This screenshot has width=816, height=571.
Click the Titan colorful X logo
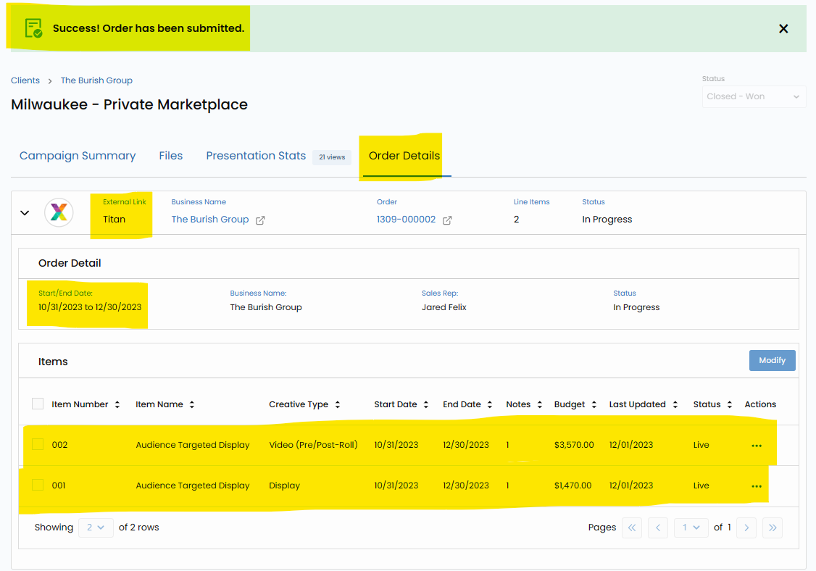tap(59, 213)
